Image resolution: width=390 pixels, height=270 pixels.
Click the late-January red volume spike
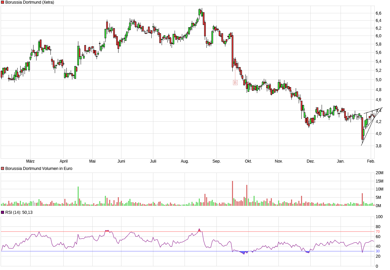[x=362, y=200]
